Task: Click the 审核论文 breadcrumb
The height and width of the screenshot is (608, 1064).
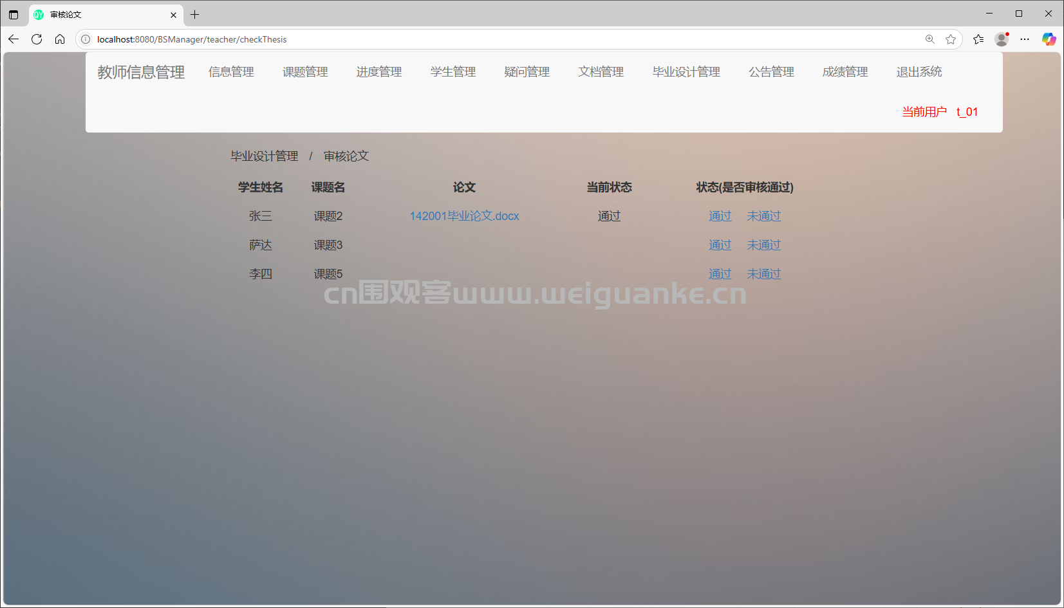Action: pyautogui.click(x=346, y=156)
